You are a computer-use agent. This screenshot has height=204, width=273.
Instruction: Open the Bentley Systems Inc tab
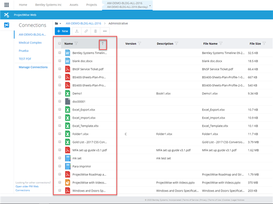tap(48, 5)
